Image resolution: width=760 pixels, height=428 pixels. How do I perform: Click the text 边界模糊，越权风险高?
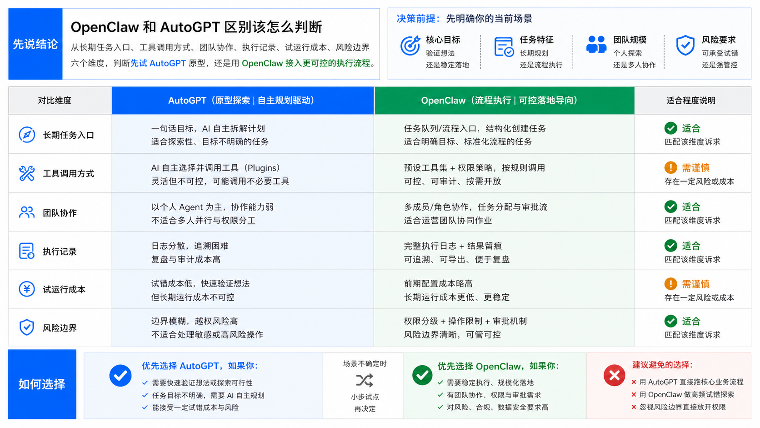(195, 321)
